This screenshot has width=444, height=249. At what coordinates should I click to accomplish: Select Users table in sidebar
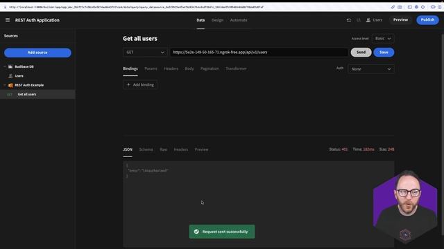coord(37,76)
